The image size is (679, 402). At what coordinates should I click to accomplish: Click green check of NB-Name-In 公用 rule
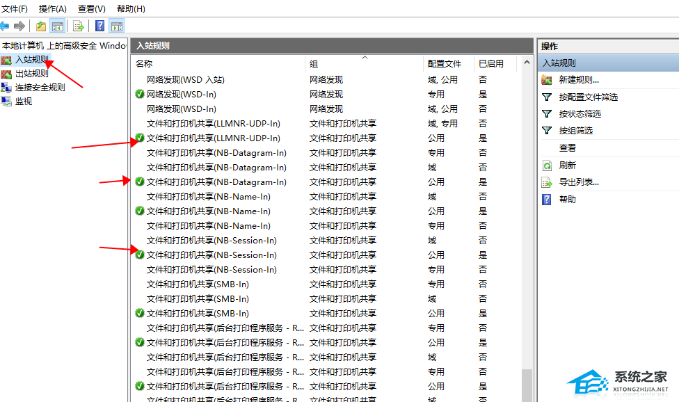pos(139,211)
